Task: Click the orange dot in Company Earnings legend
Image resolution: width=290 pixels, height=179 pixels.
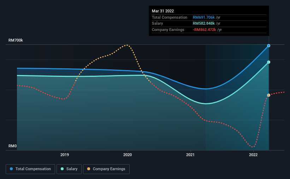Action: click(x=89, y=169)
